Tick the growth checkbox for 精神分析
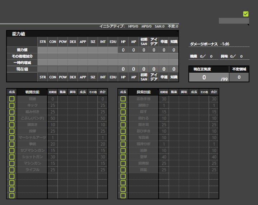The height and width of the screenshot is (205, 258). click(x=123, y=144)
